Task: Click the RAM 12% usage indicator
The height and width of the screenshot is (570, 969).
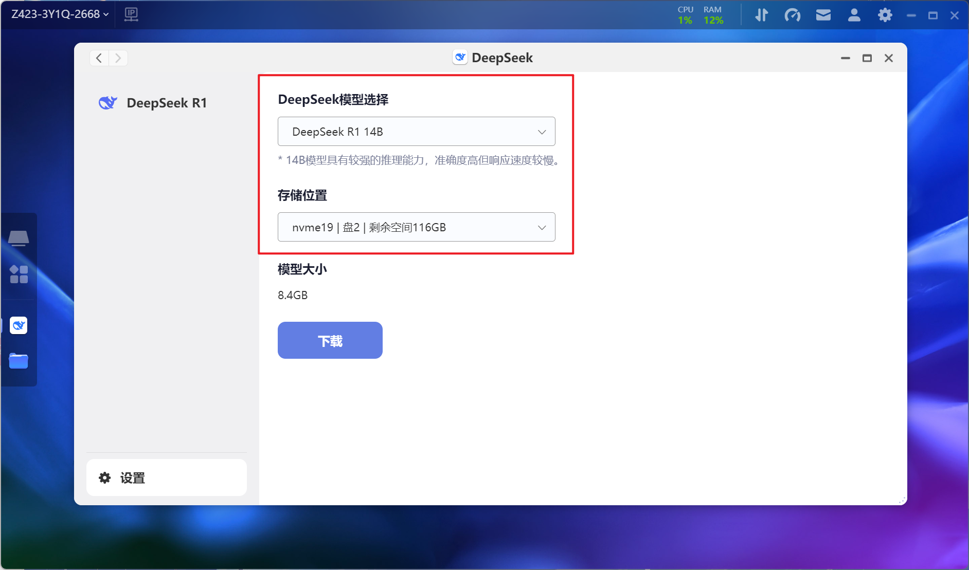Action: tap(713, 15)
